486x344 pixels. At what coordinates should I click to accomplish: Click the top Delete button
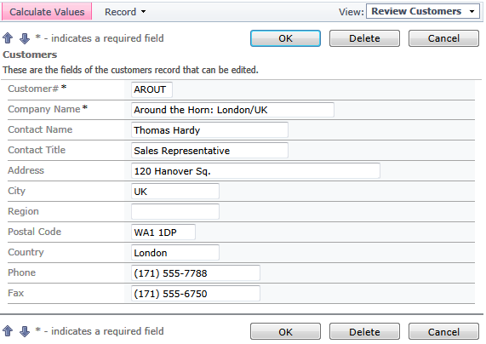(364, 38)
